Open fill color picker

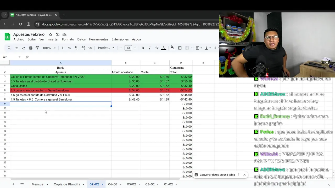172,48
